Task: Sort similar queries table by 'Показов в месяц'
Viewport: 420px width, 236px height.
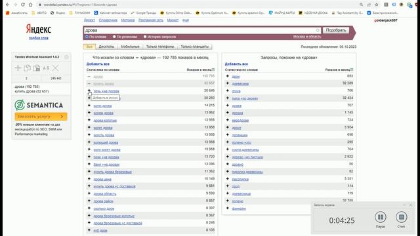Action: click(339, 69)
